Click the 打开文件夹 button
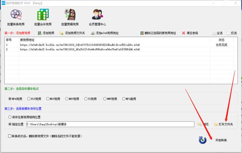The image size is (242, 153). (x=223, y=124)
